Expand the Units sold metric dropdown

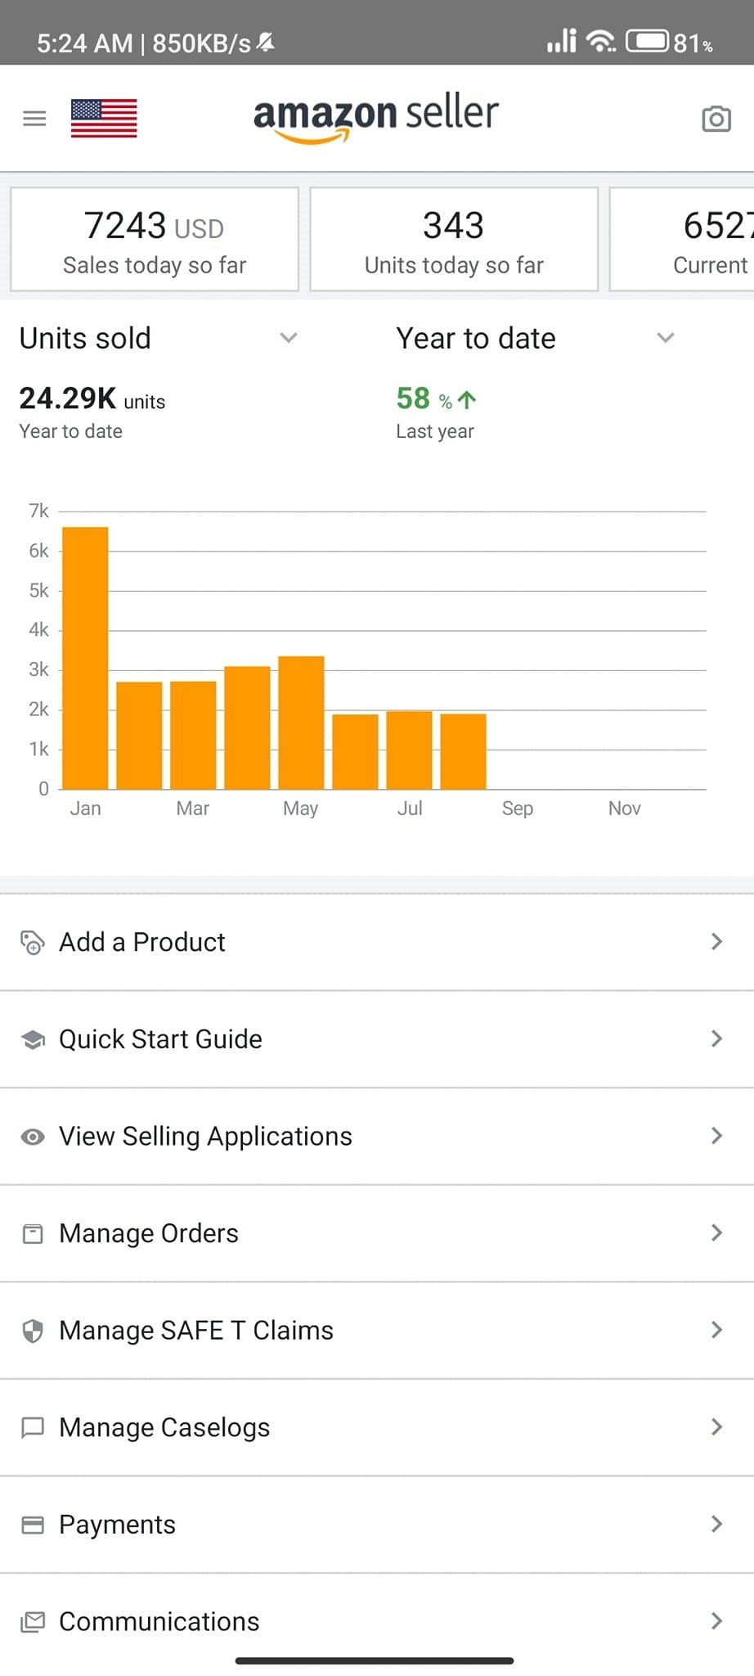(x=288, y=338)
